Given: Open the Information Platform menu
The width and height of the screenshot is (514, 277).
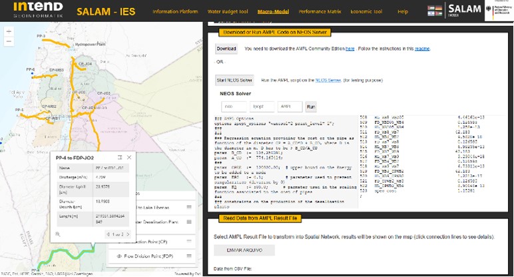Looking at the screenshot, I should click(x=175, y=11).
